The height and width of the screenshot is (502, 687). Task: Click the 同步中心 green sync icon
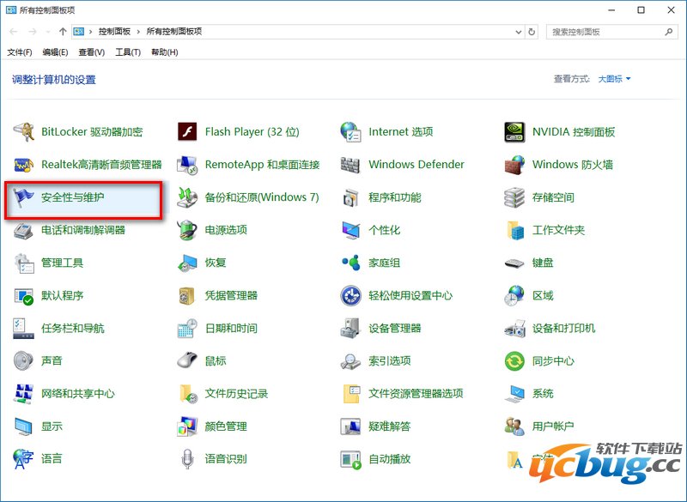click(x=514, y=360)
